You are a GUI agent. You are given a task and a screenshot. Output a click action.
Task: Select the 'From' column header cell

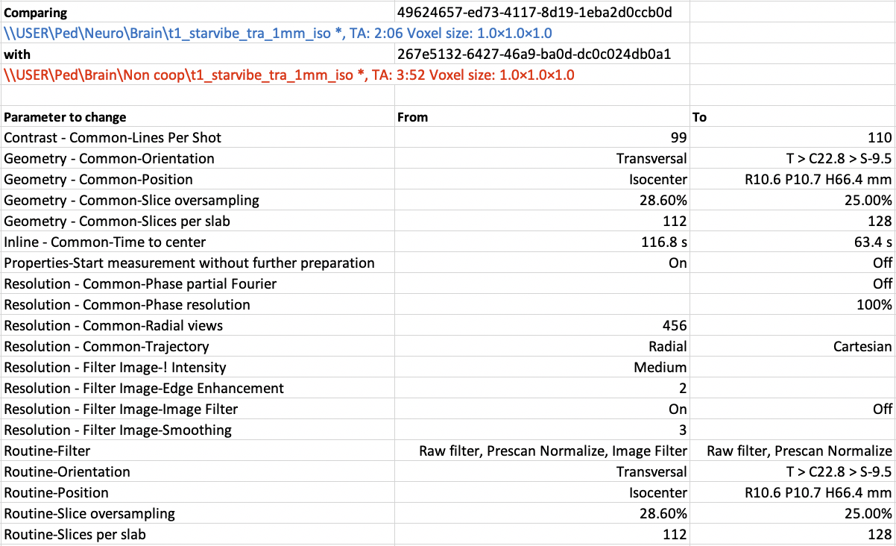pyautogui.click(x=412, y=117)
